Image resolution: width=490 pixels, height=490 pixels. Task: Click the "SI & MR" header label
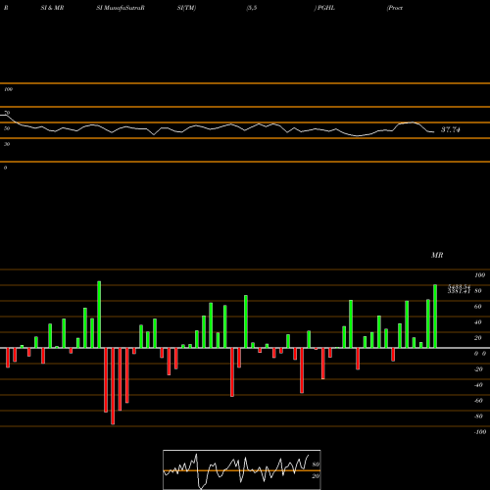point(52,8)
